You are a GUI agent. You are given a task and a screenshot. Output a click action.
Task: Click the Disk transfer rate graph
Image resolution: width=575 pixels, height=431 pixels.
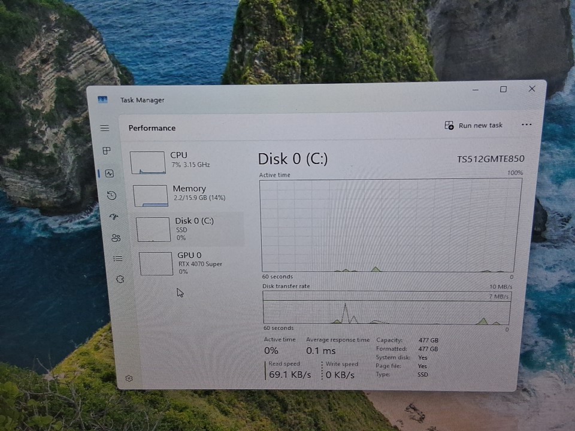click(387, 308)
